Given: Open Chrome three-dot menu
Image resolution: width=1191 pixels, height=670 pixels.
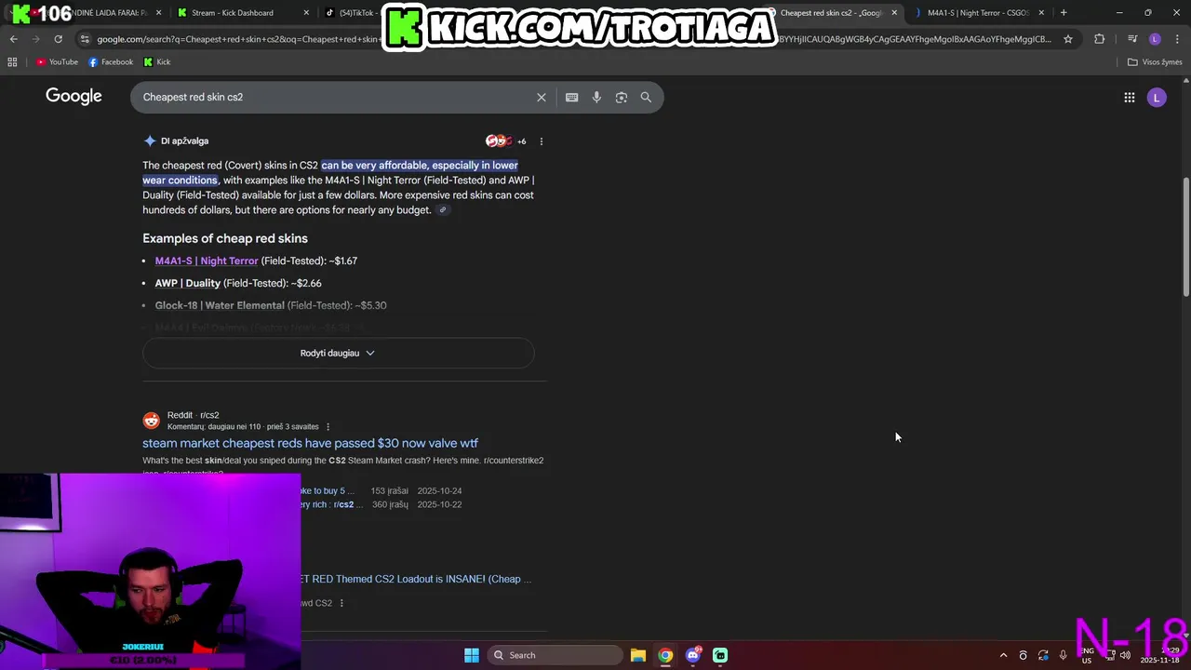Looking at the screenshot, I should click(x=1176, y=39).
